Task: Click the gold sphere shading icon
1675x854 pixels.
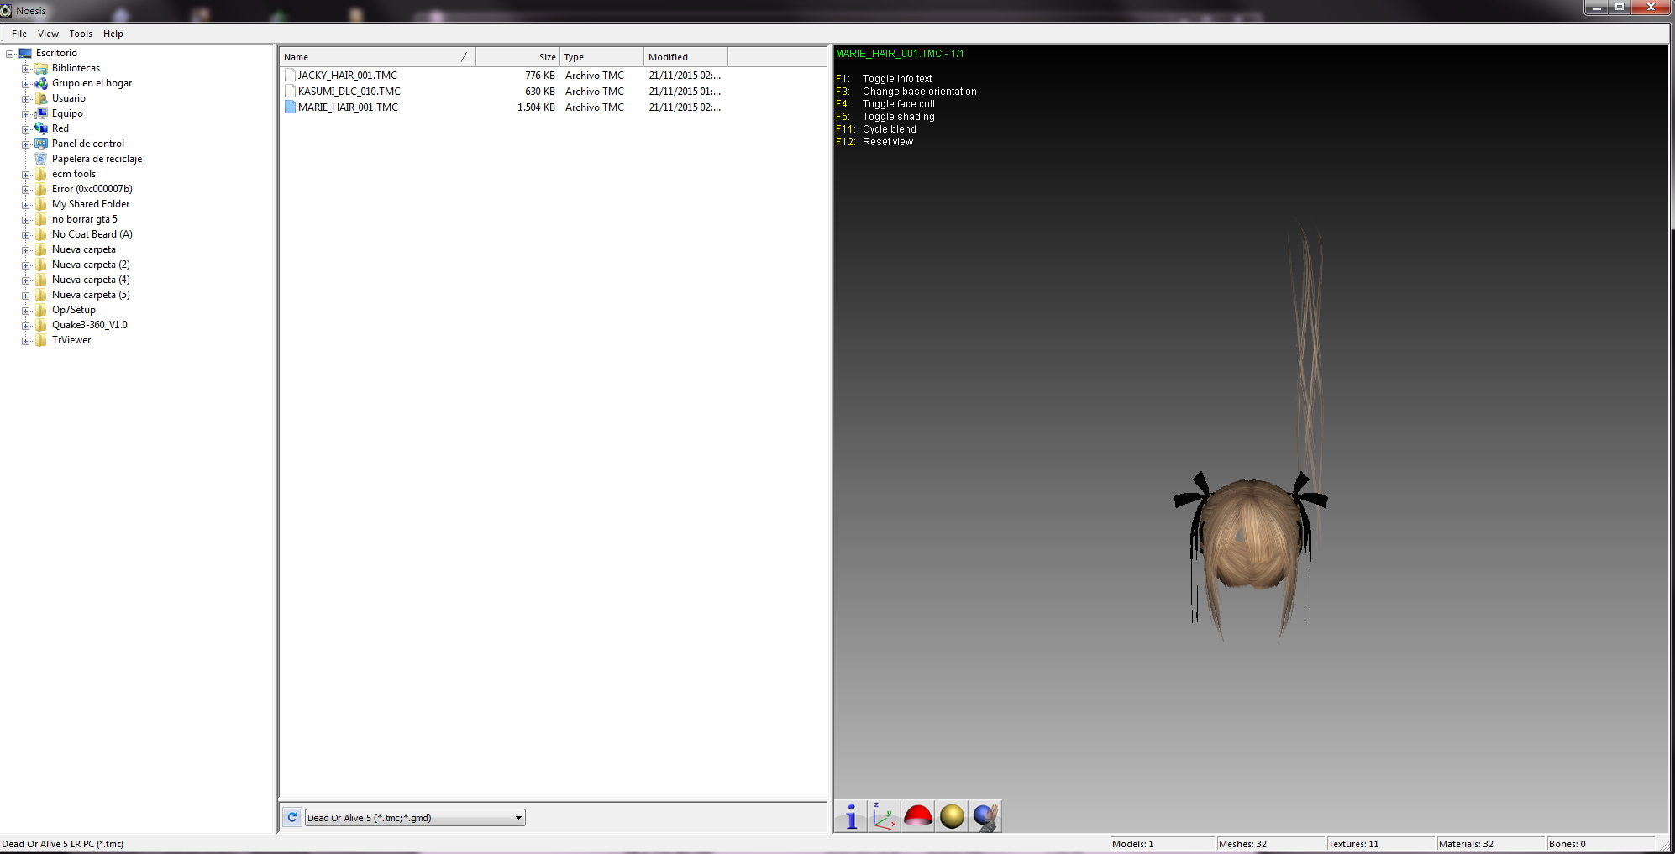Action: 952,816
